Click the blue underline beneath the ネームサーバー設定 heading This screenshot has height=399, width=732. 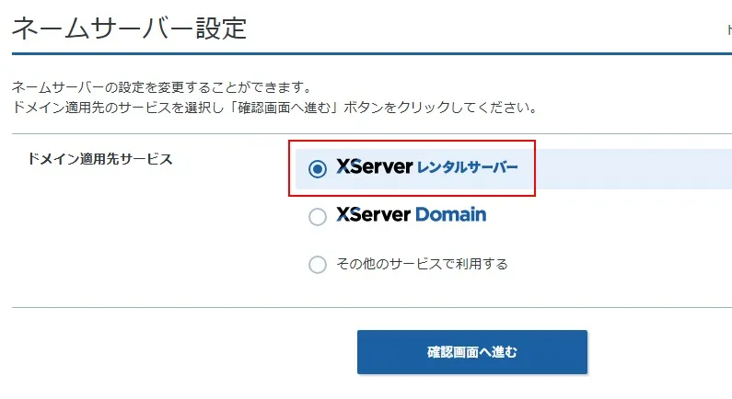coord(368,54)
